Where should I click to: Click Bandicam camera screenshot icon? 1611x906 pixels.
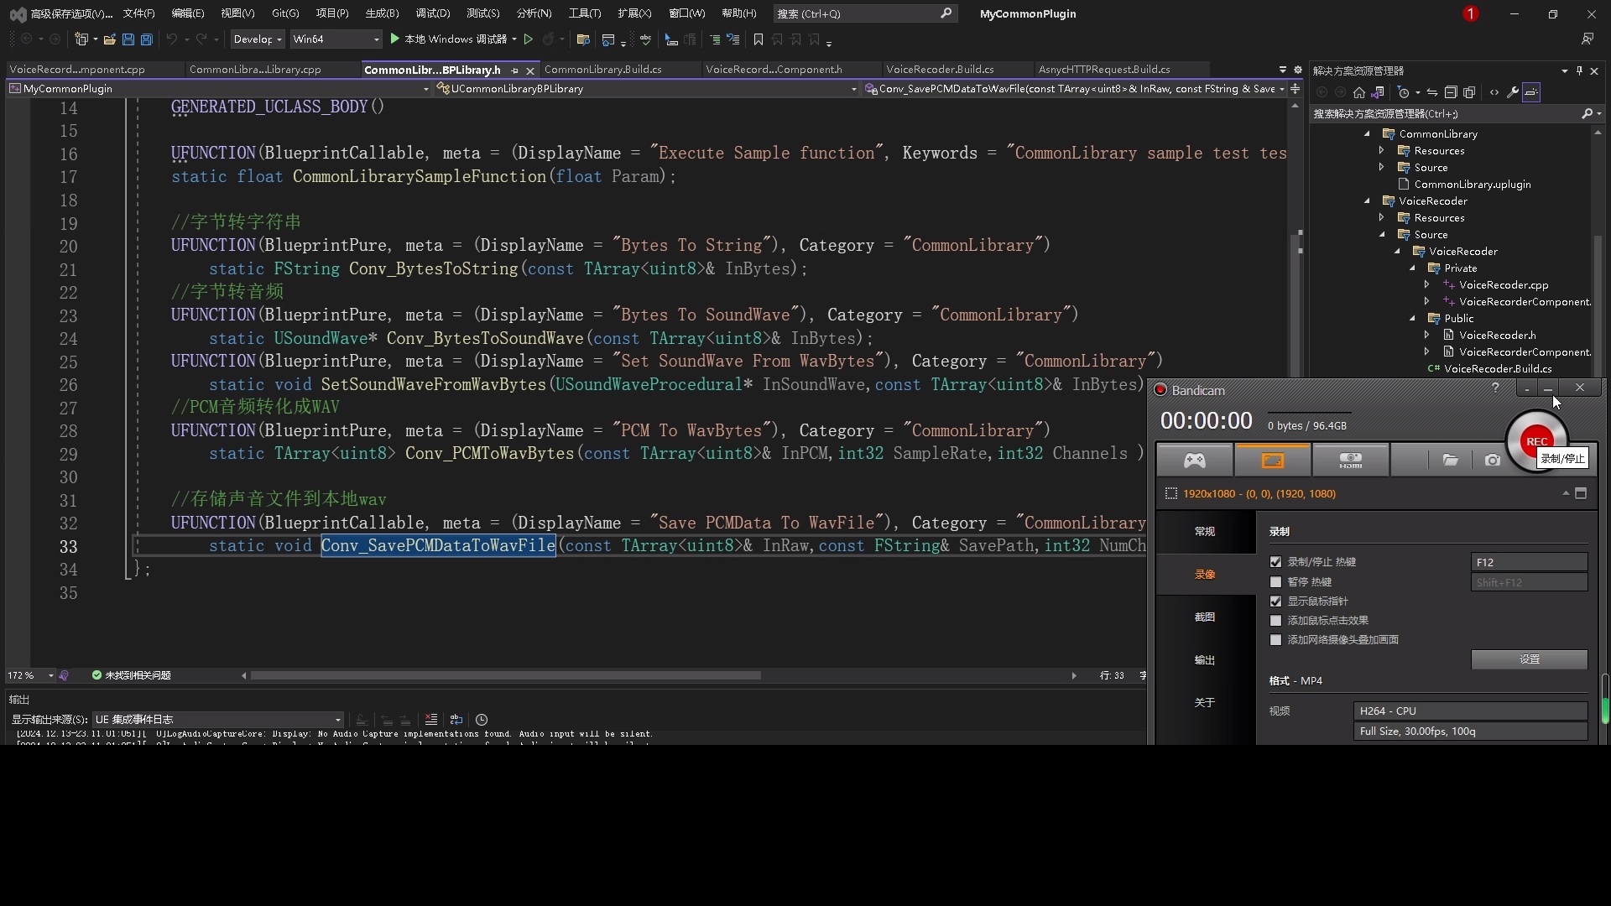(1492, 461)
